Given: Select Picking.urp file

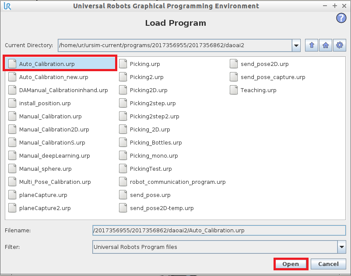Looking at the screenshot, I should coord(140,64).
